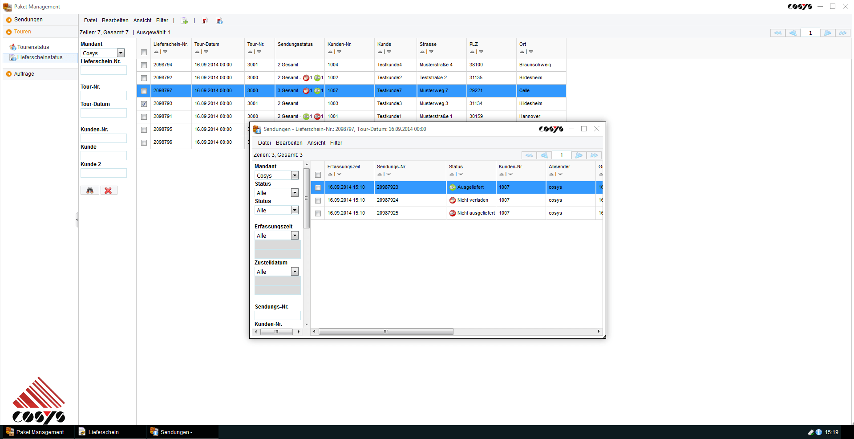854x439 pixels.
Task: Check the row for Lieferschein 2098794
Action: [144, 65]
